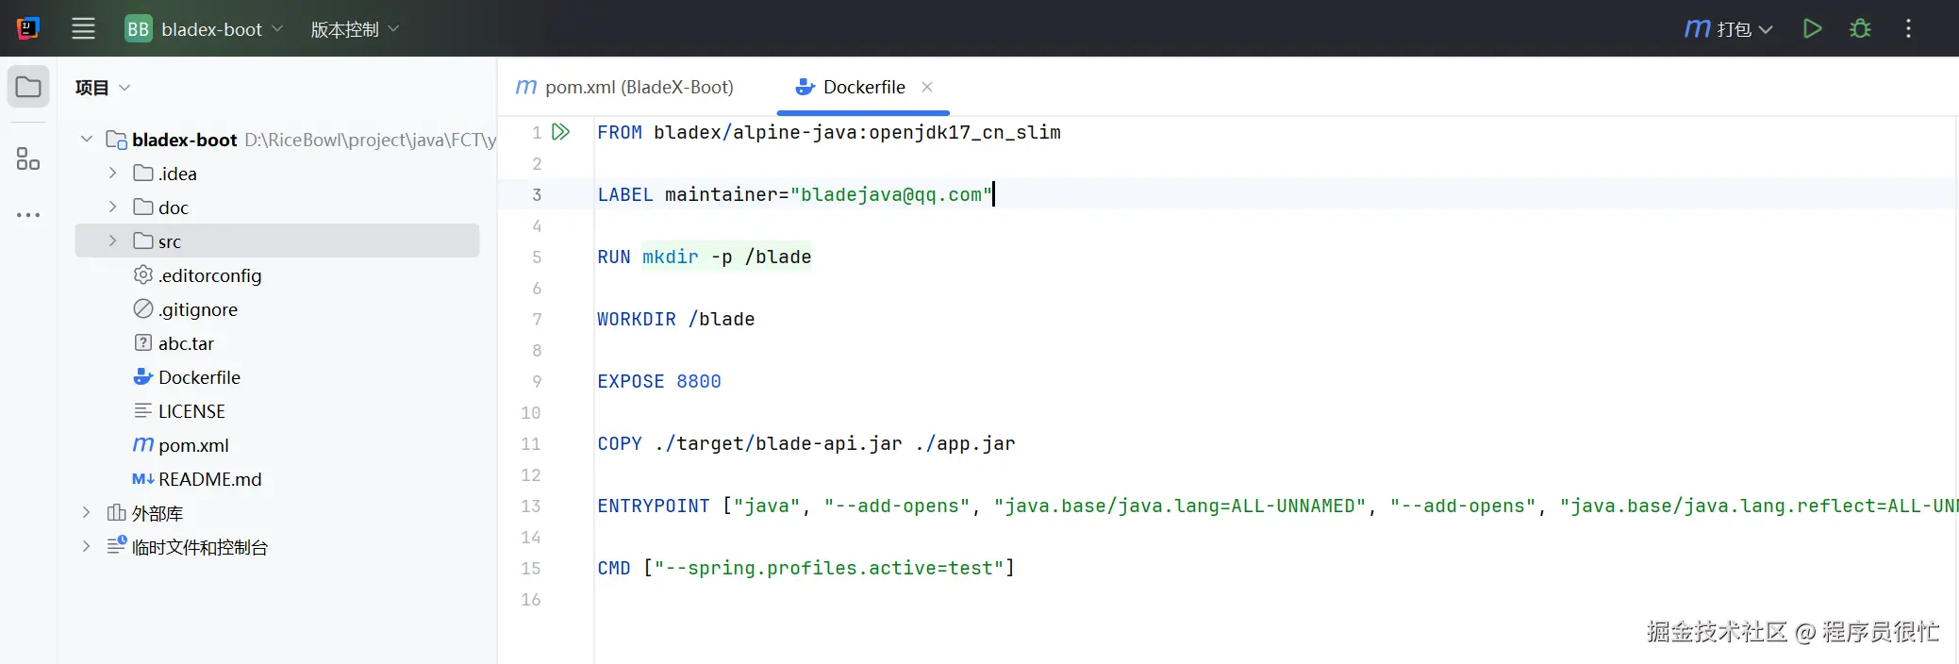Click the more tool windows ellipsis

pyautogui.click(x=28, y=215)
